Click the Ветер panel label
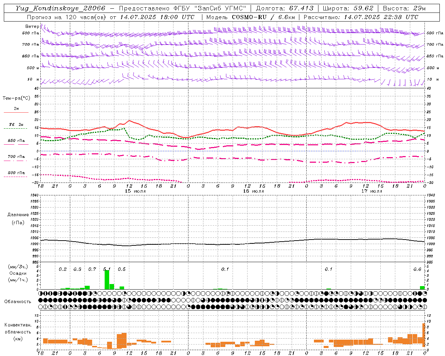The image size is (445, 356). (x=32, y=26)
